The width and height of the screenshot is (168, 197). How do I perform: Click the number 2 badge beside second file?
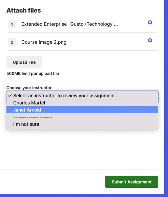(12, 42)
